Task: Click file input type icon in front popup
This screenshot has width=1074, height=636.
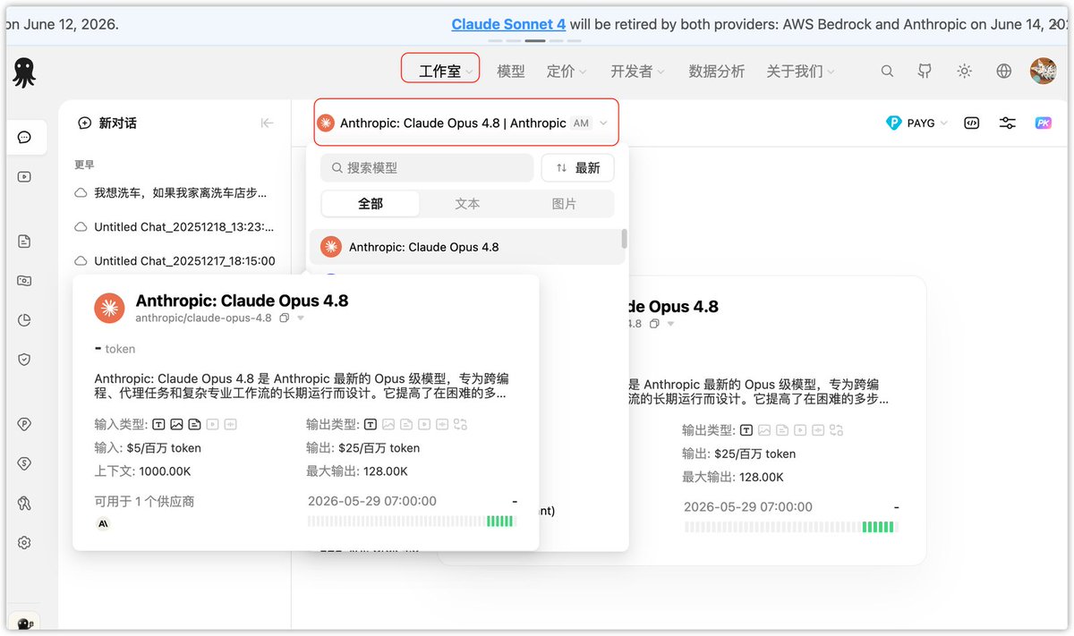Action: [194, 425]
